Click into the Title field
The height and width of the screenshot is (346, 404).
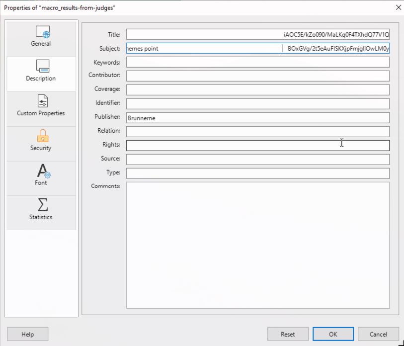pos(257,34)
